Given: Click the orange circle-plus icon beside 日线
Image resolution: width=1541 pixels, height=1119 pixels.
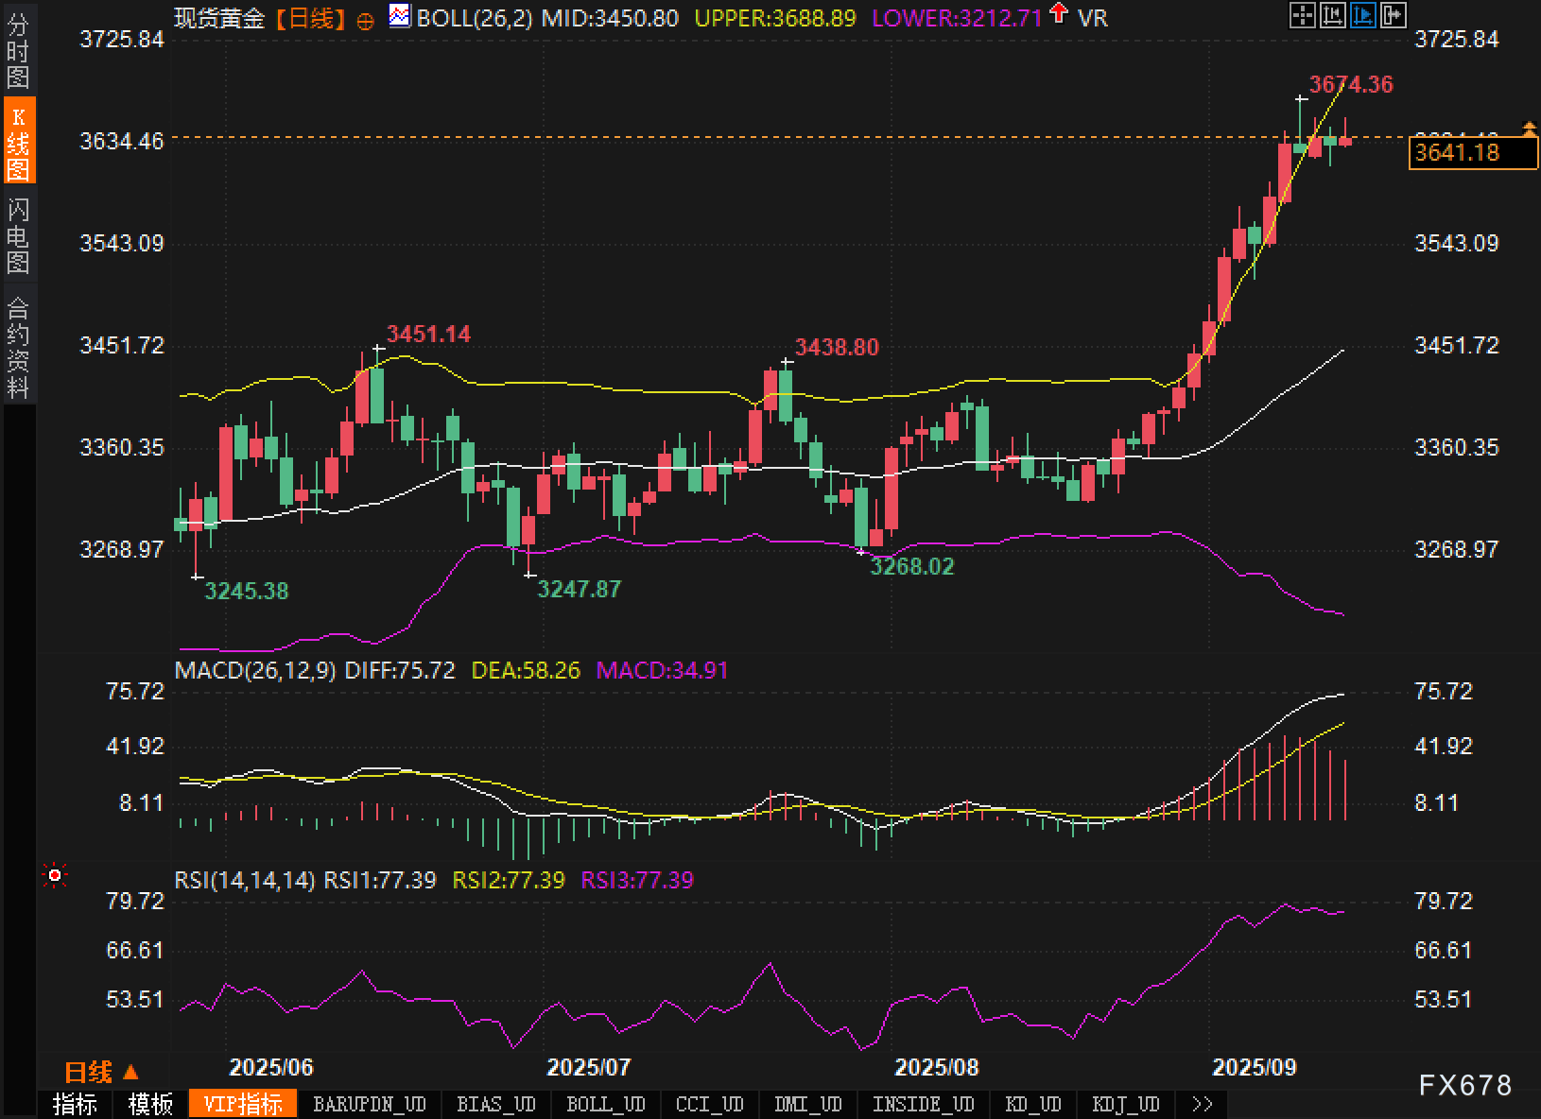Looking at the screenshot, I should pos(365,21).
